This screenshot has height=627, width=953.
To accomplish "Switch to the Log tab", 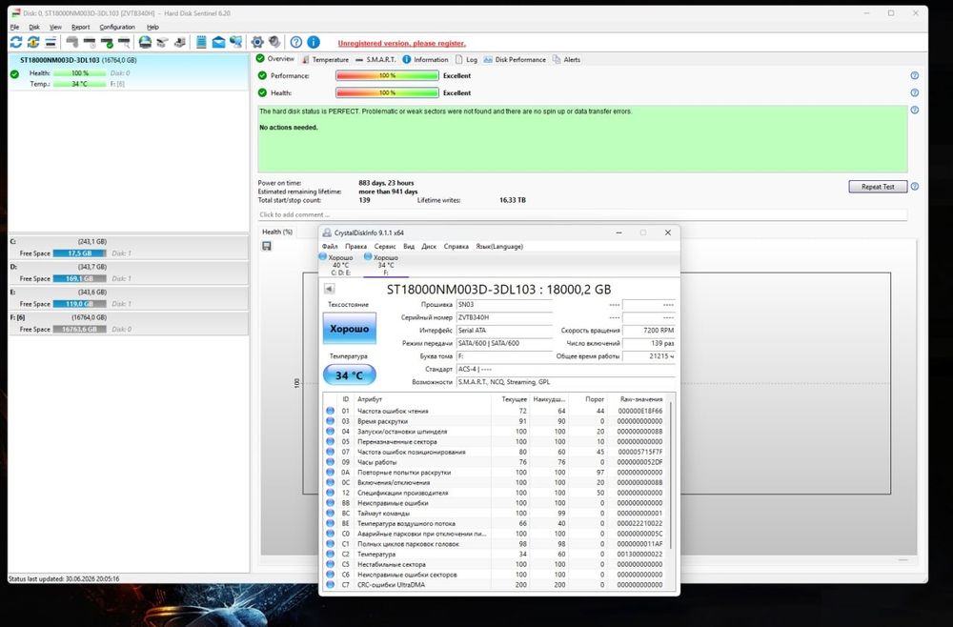I will coord(466,59).
